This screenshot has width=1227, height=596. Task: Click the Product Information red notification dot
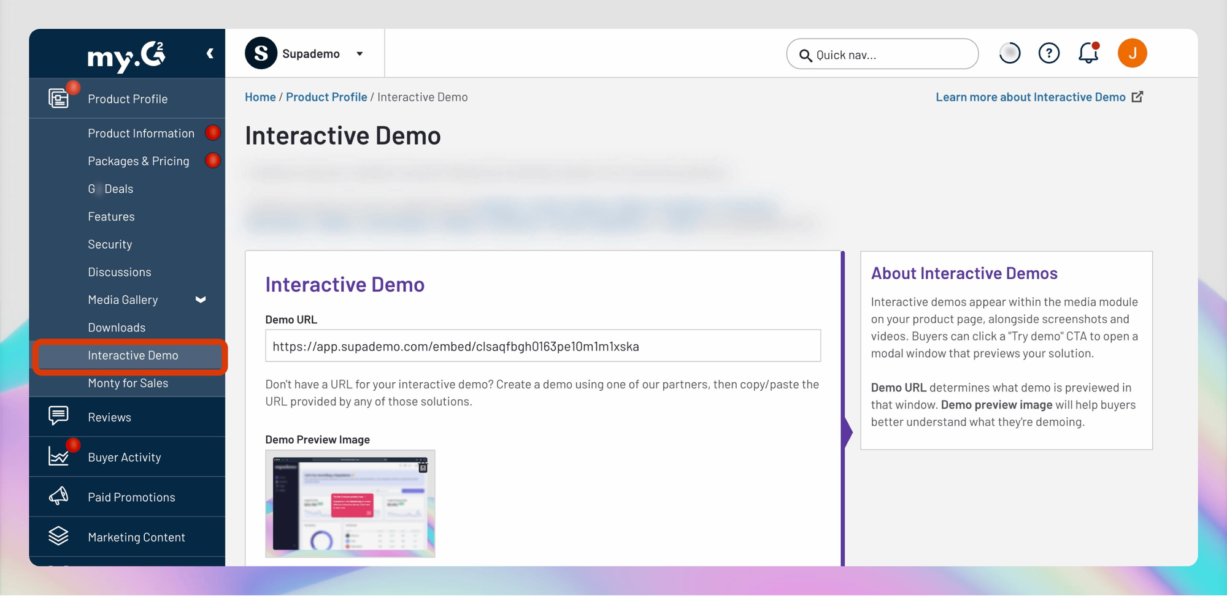[x=213, y=132]
